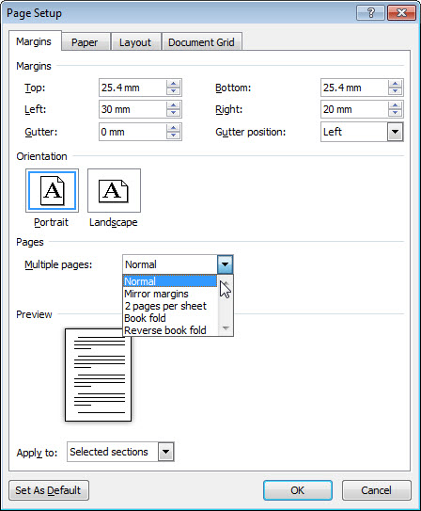Switch to the Paper tab

coord(85,42)
